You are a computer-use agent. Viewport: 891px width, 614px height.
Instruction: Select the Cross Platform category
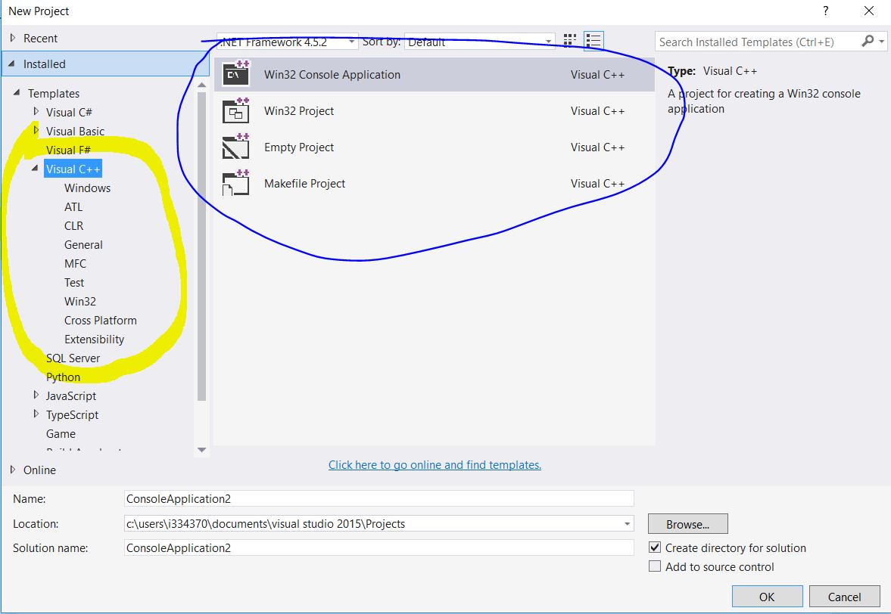pyautogui.click(x=100, y=320)
